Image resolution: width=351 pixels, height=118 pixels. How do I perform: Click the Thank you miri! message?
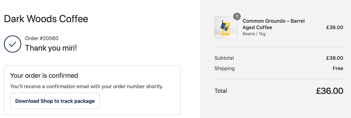pyautogui.click(x=51, y=48)
